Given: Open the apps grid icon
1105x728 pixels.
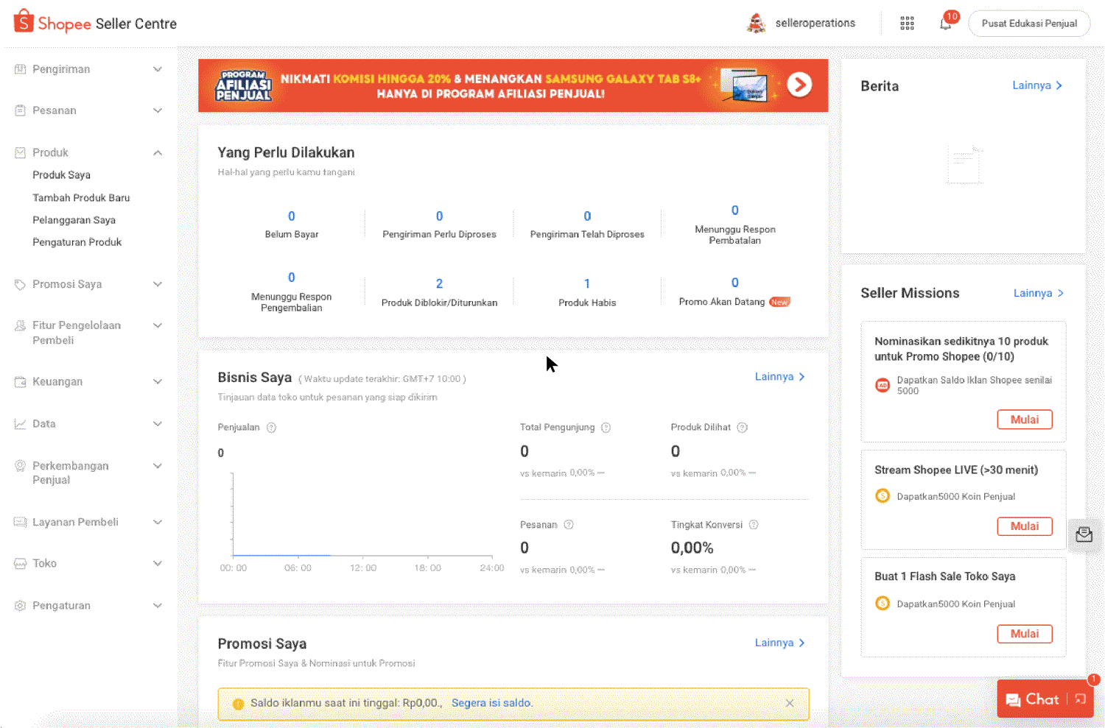Looking at the screenshot, I should (x=907, y=23).
